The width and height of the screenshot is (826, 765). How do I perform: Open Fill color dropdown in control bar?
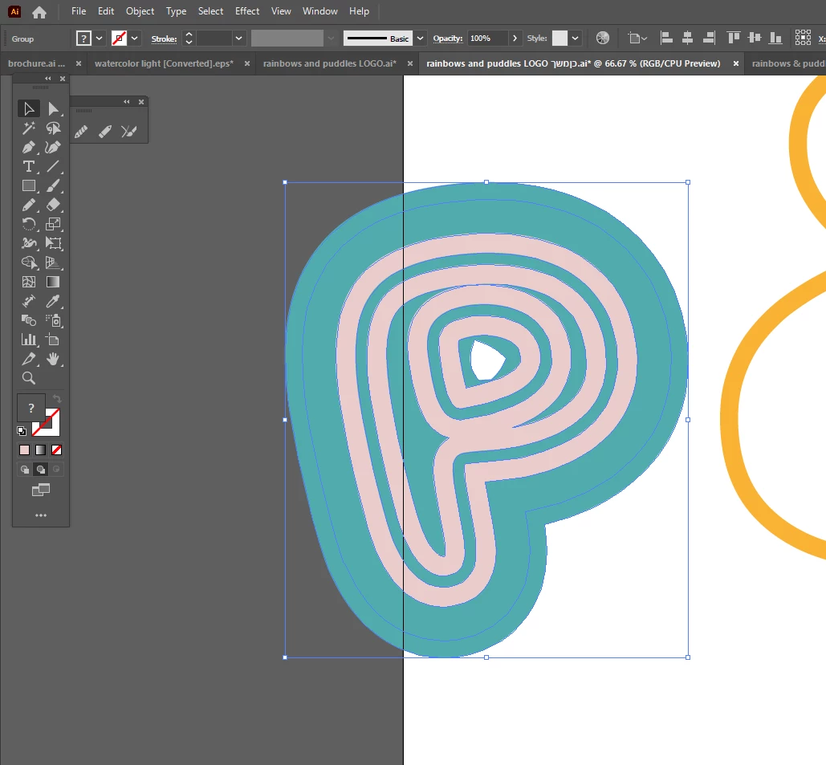99,39
